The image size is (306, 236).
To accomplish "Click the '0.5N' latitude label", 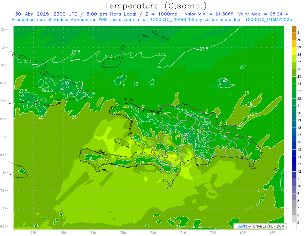I will click(4, 83).
